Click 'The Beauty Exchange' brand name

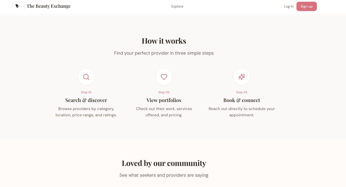(x=49, y=6)
